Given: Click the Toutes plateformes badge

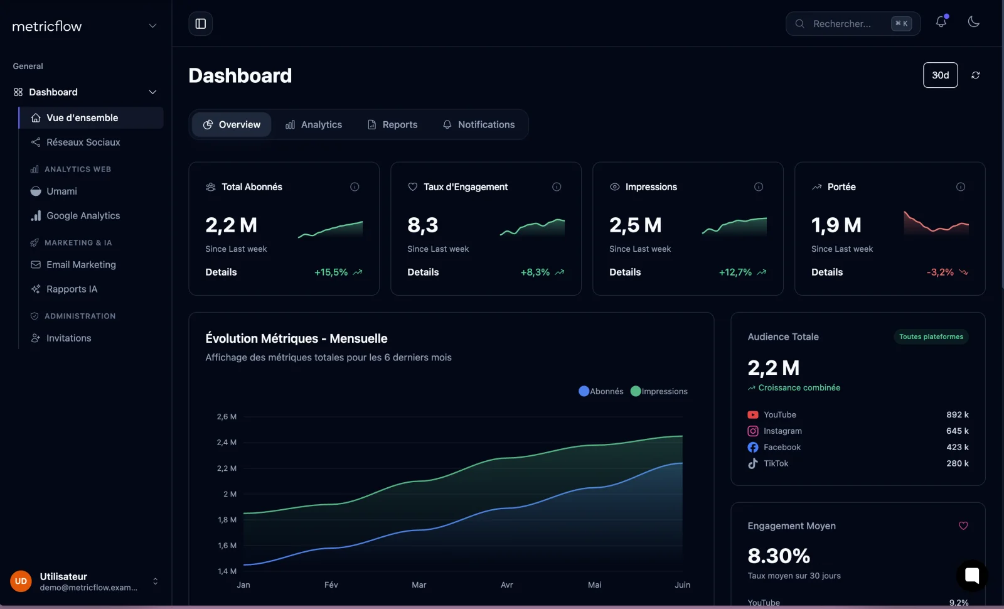Looking at the screenshot, I should click(x=931, y=337).
